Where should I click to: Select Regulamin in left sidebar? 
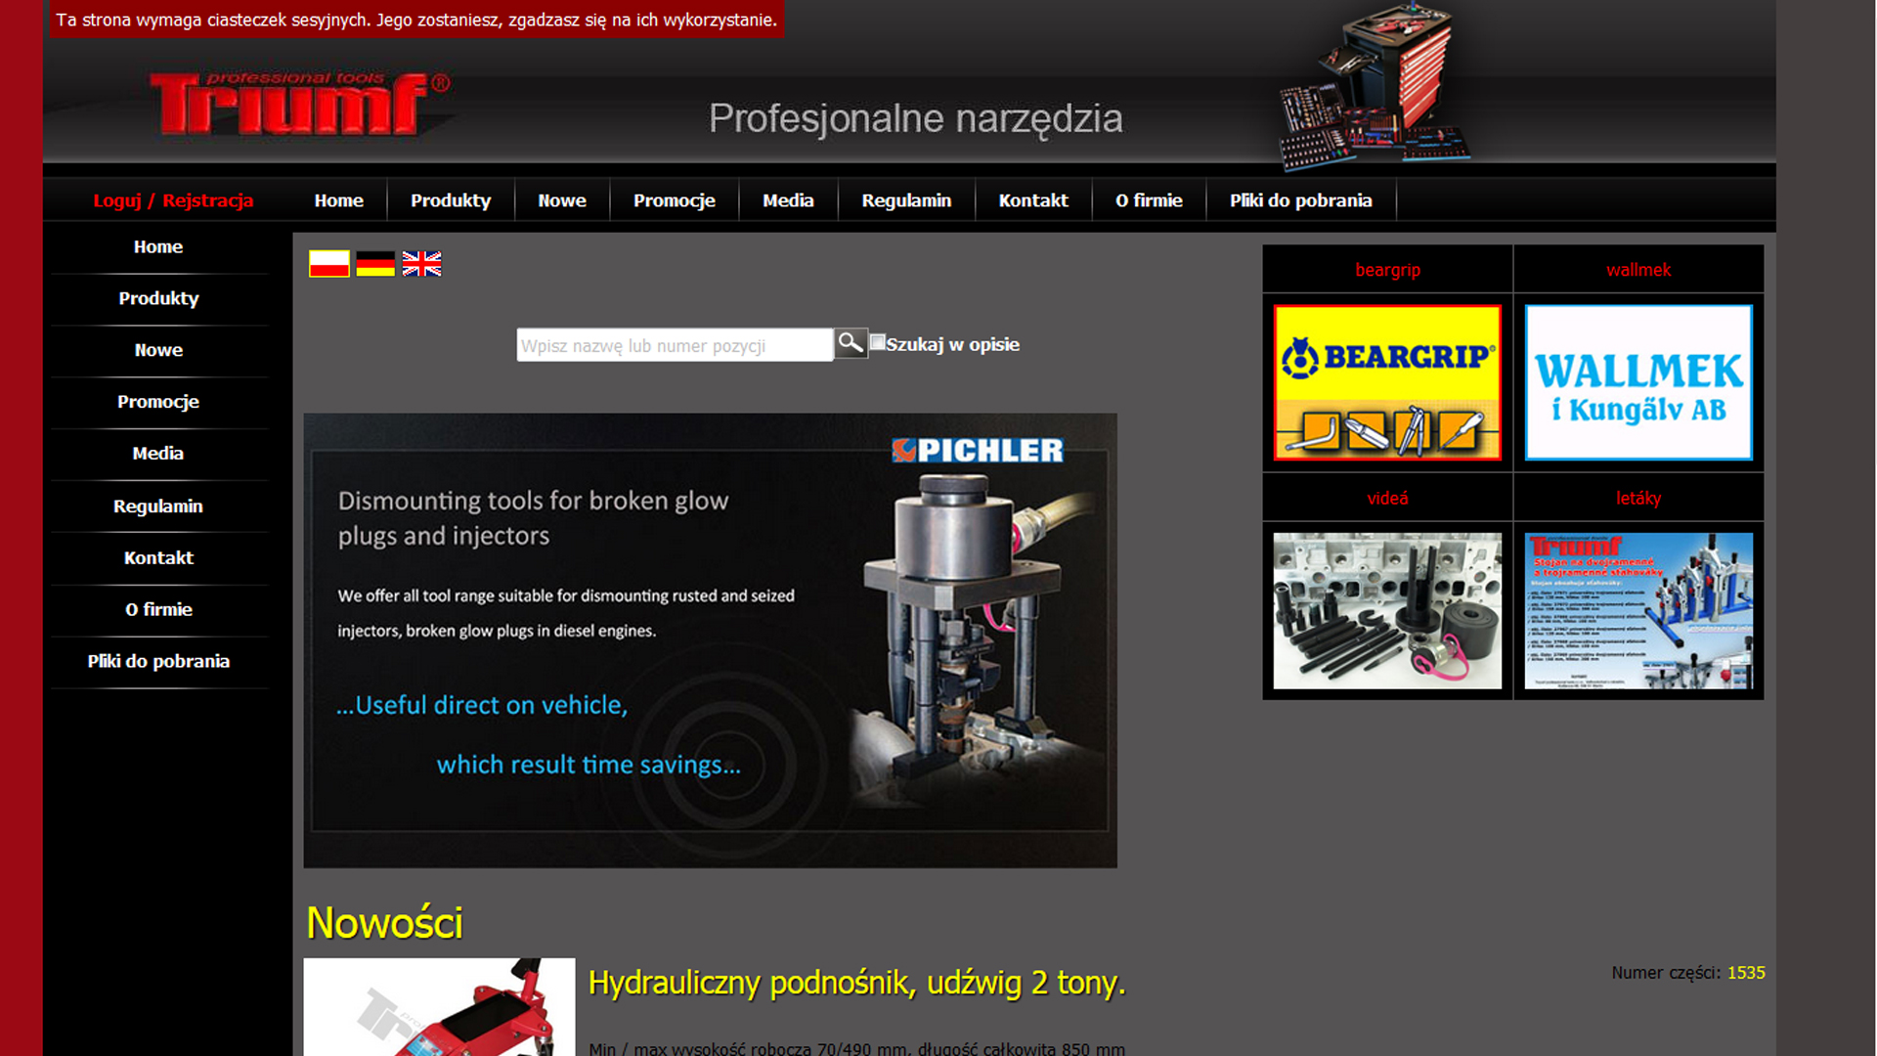(x=158, y=506)
